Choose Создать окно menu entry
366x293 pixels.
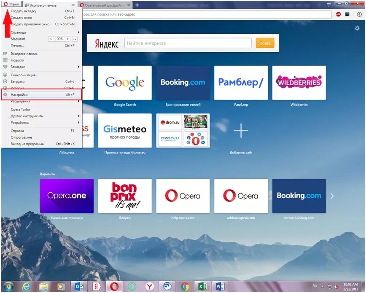click(x=42, y=18)
